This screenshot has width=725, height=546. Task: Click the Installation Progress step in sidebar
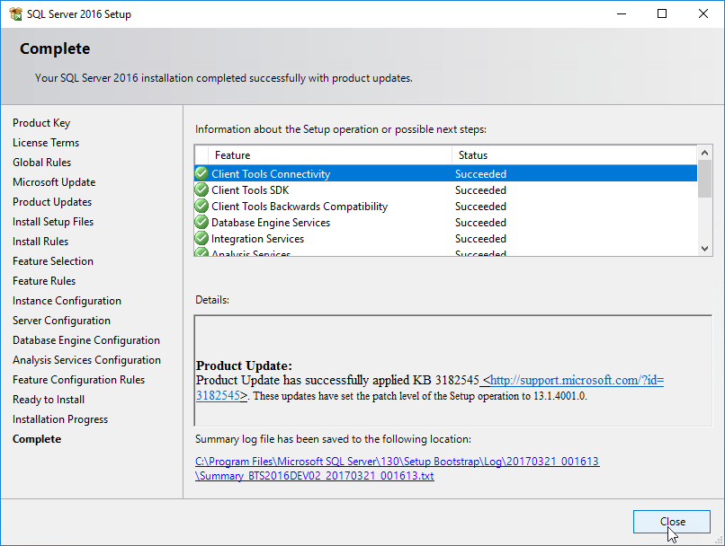60,419
